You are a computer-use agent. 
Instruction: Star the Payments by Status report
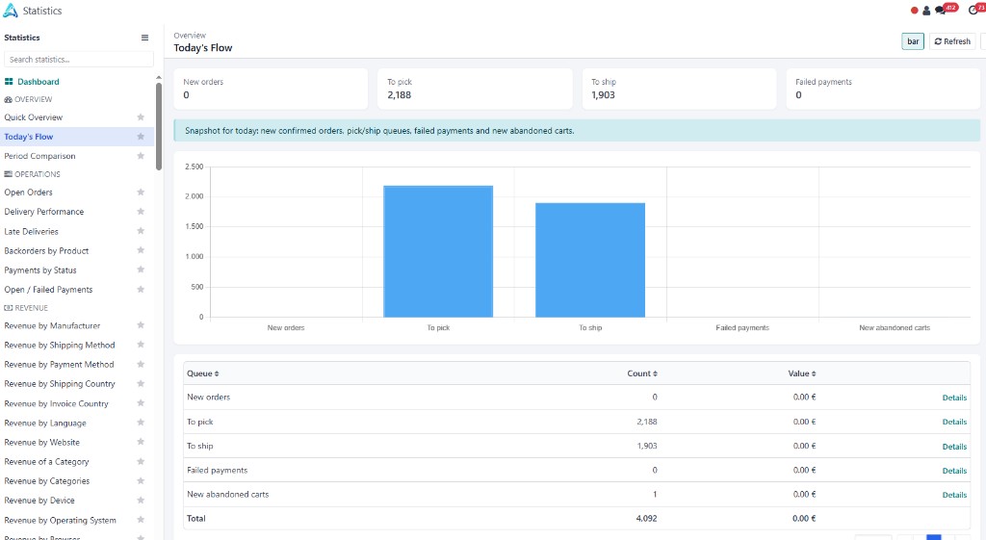point(141,270)
